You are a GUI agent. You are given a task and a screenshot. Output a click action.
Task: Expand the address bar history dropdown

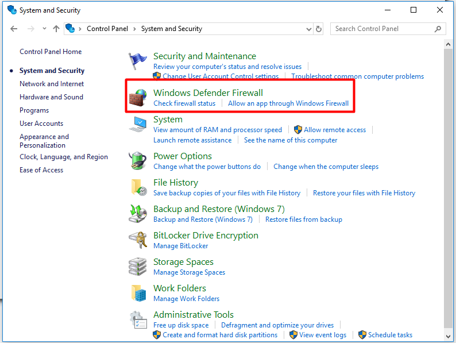308,29
